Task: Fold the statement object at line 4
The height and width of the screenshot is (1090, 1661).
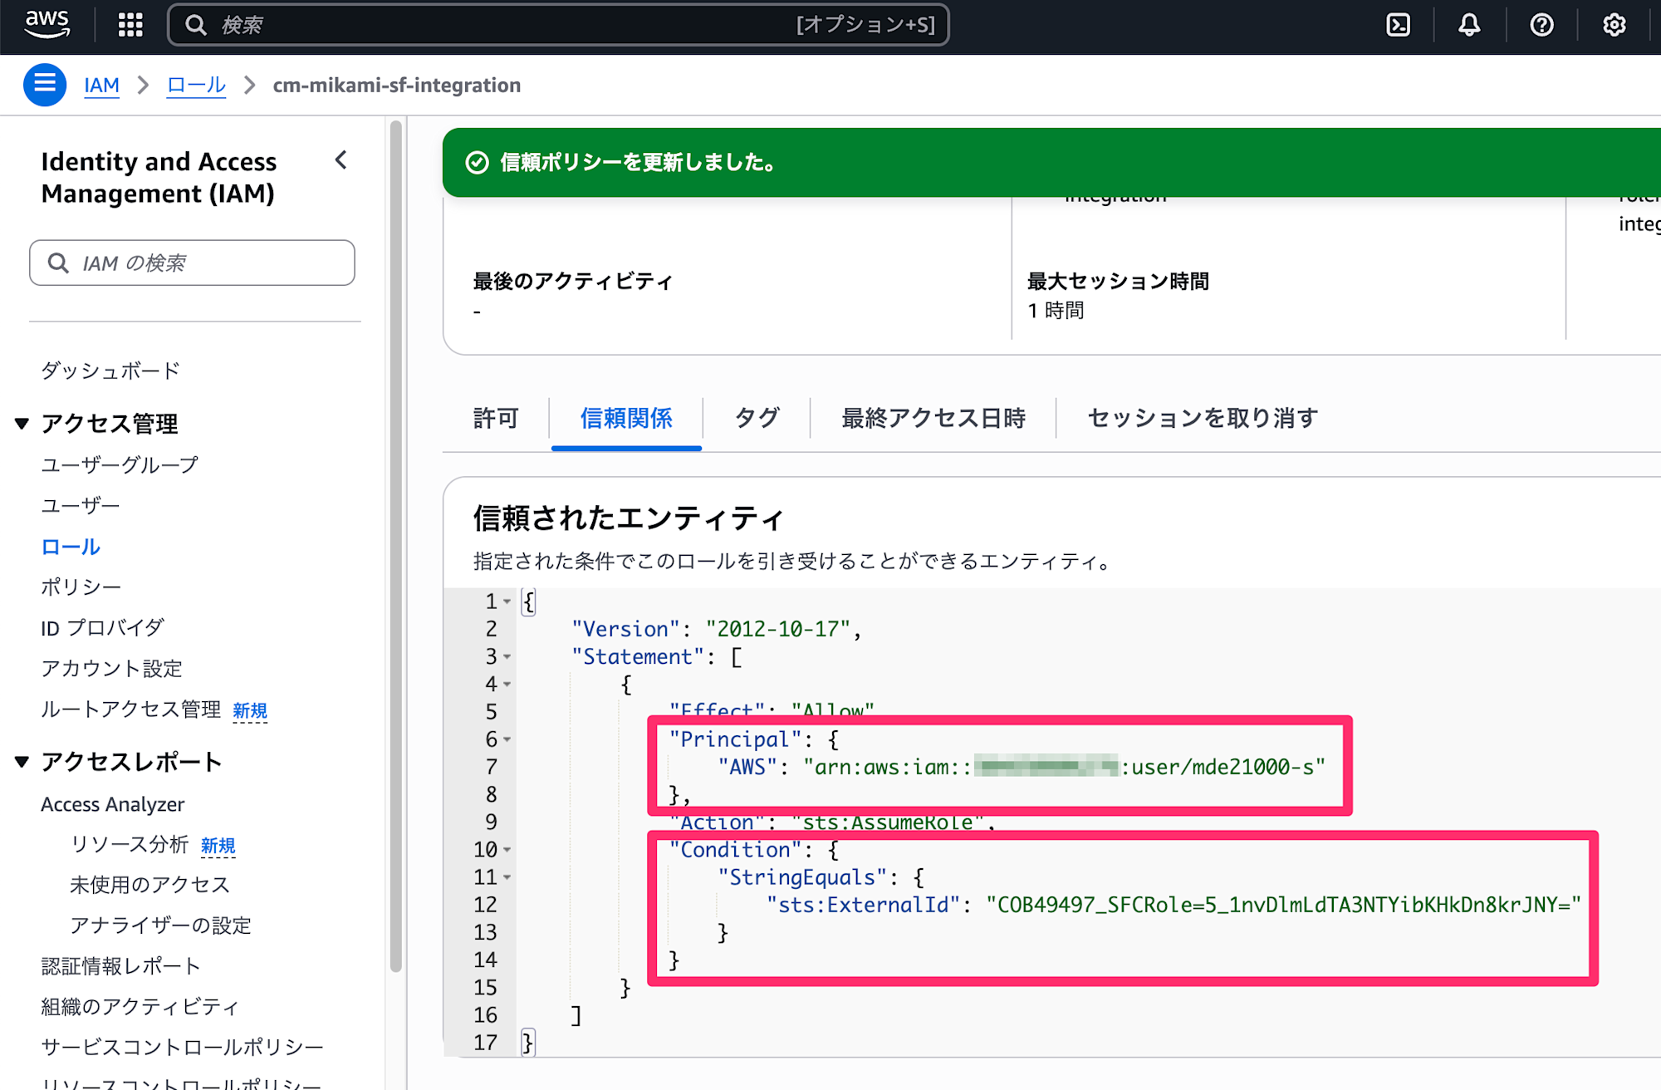Action: pos(507,685)
